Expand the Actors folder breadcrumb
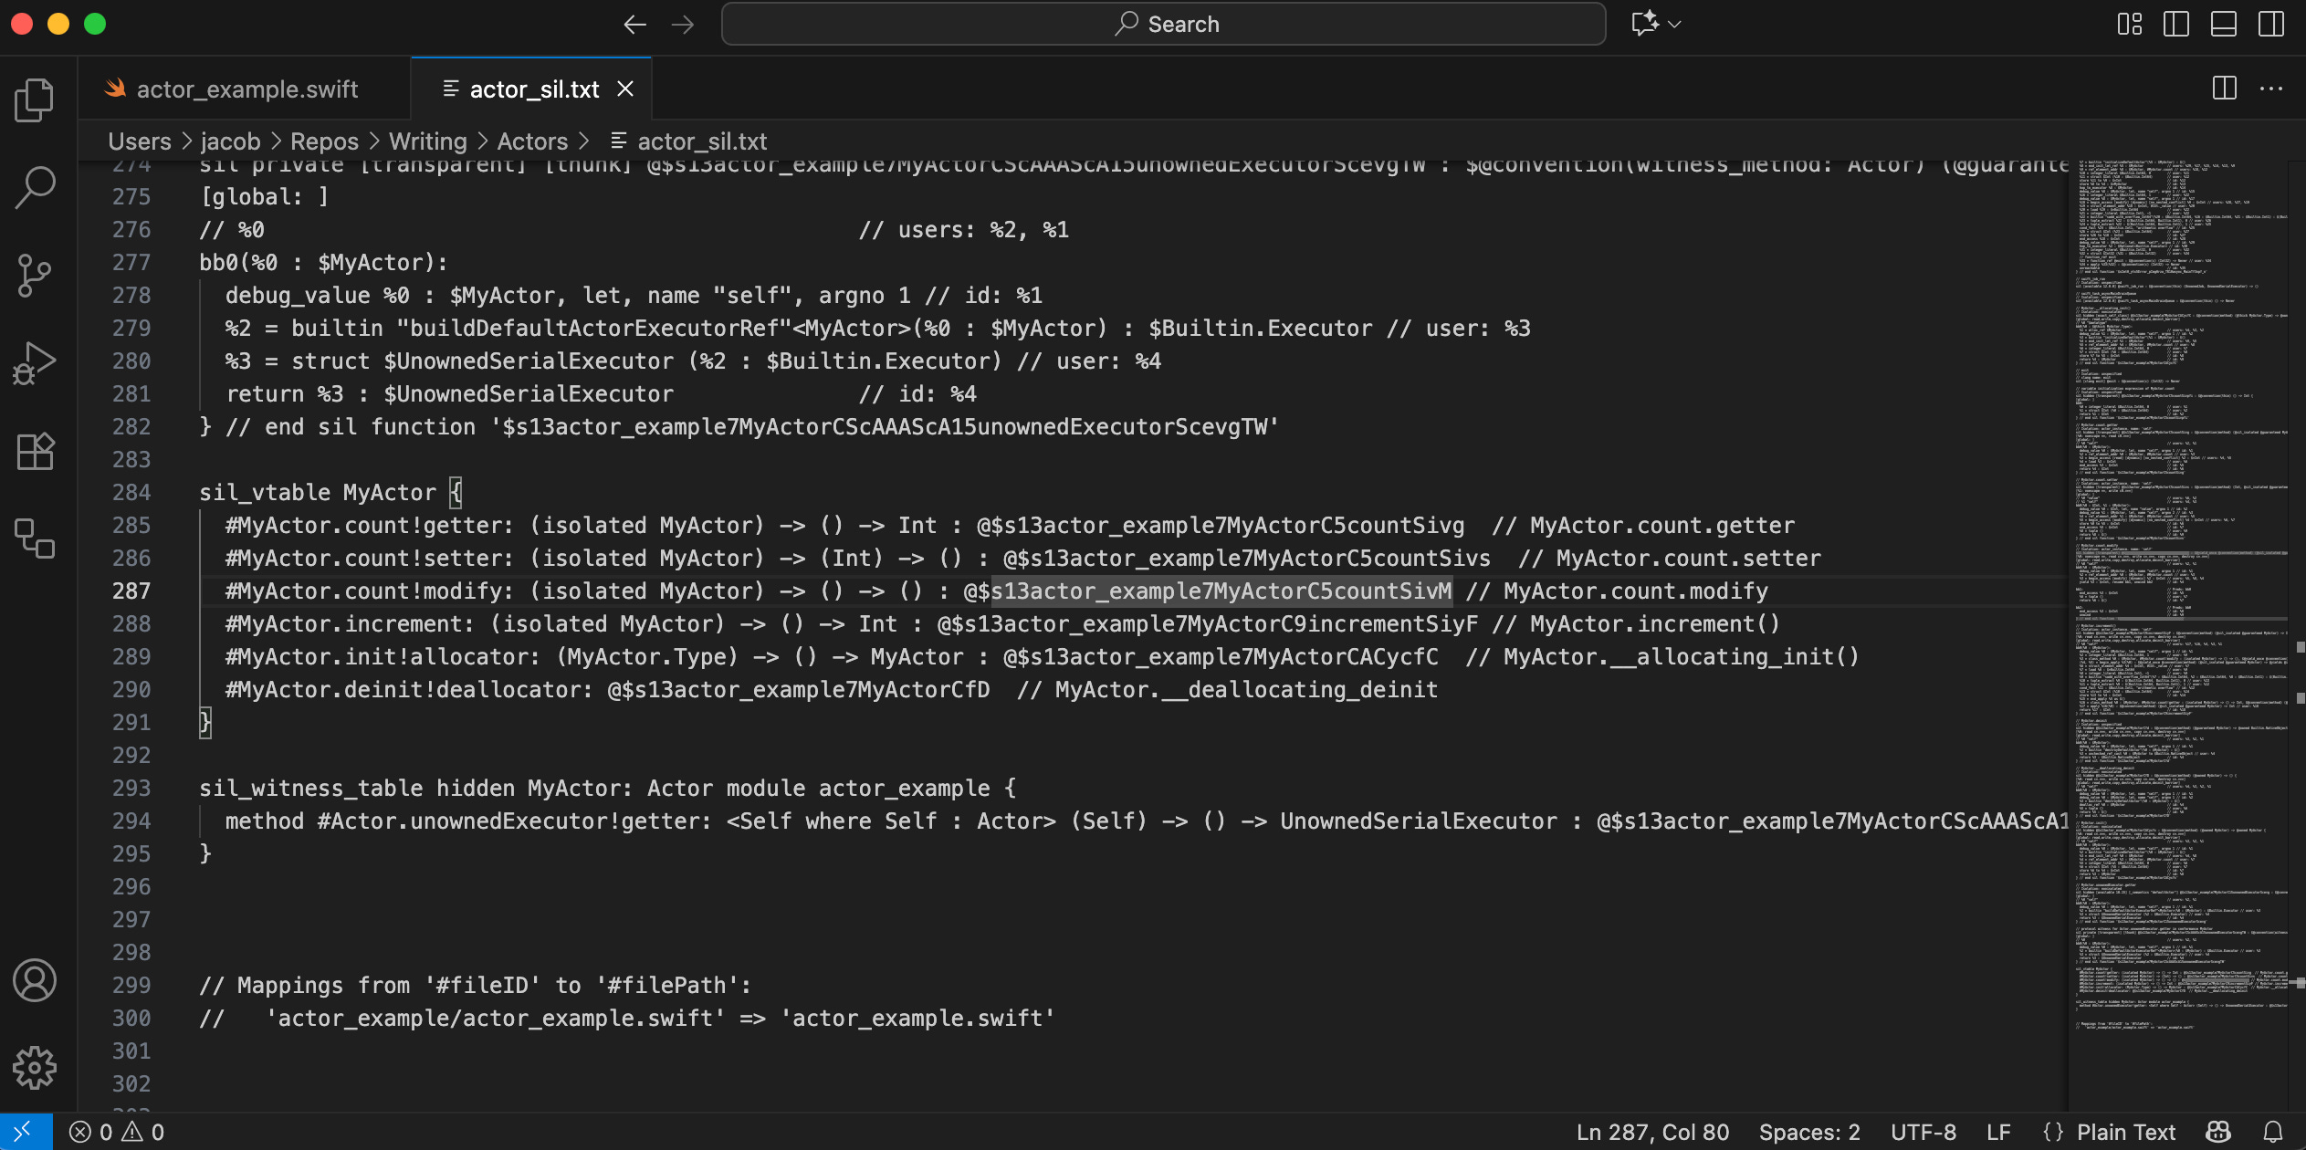 tap(532, 141)
